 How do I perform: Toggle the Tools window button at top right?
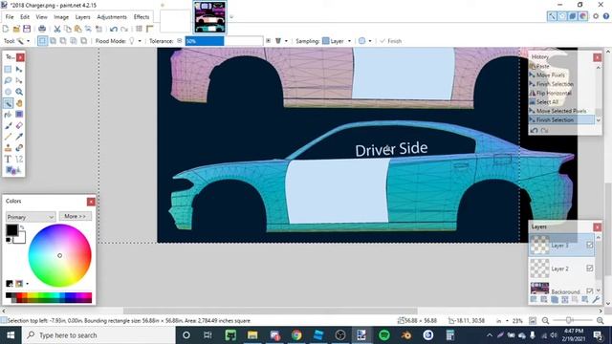point(552,16)
